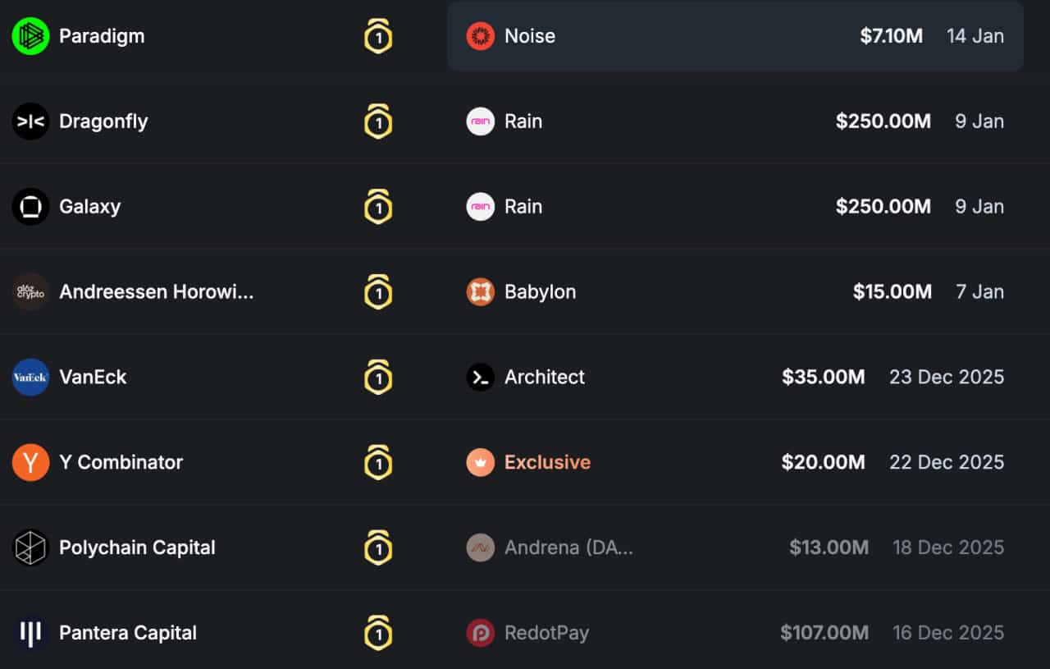Click the Y Combinator orange logo
This screenshot has width=1050, height=669.
[30, 463]
